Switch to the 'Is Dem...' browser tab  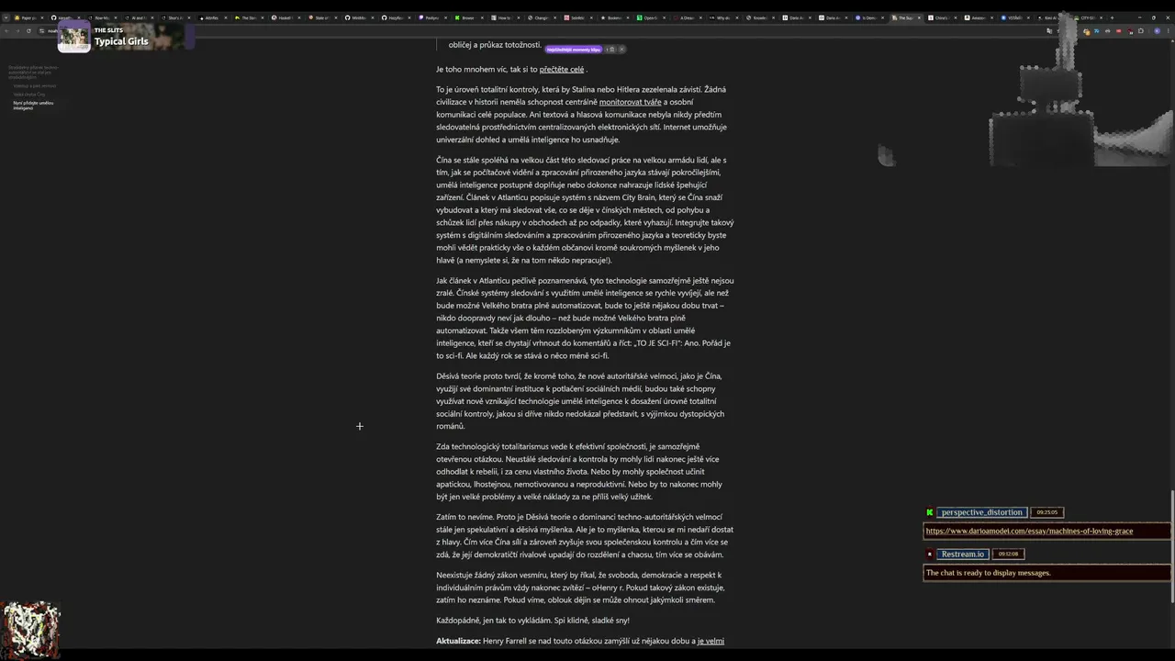[868, 17]
